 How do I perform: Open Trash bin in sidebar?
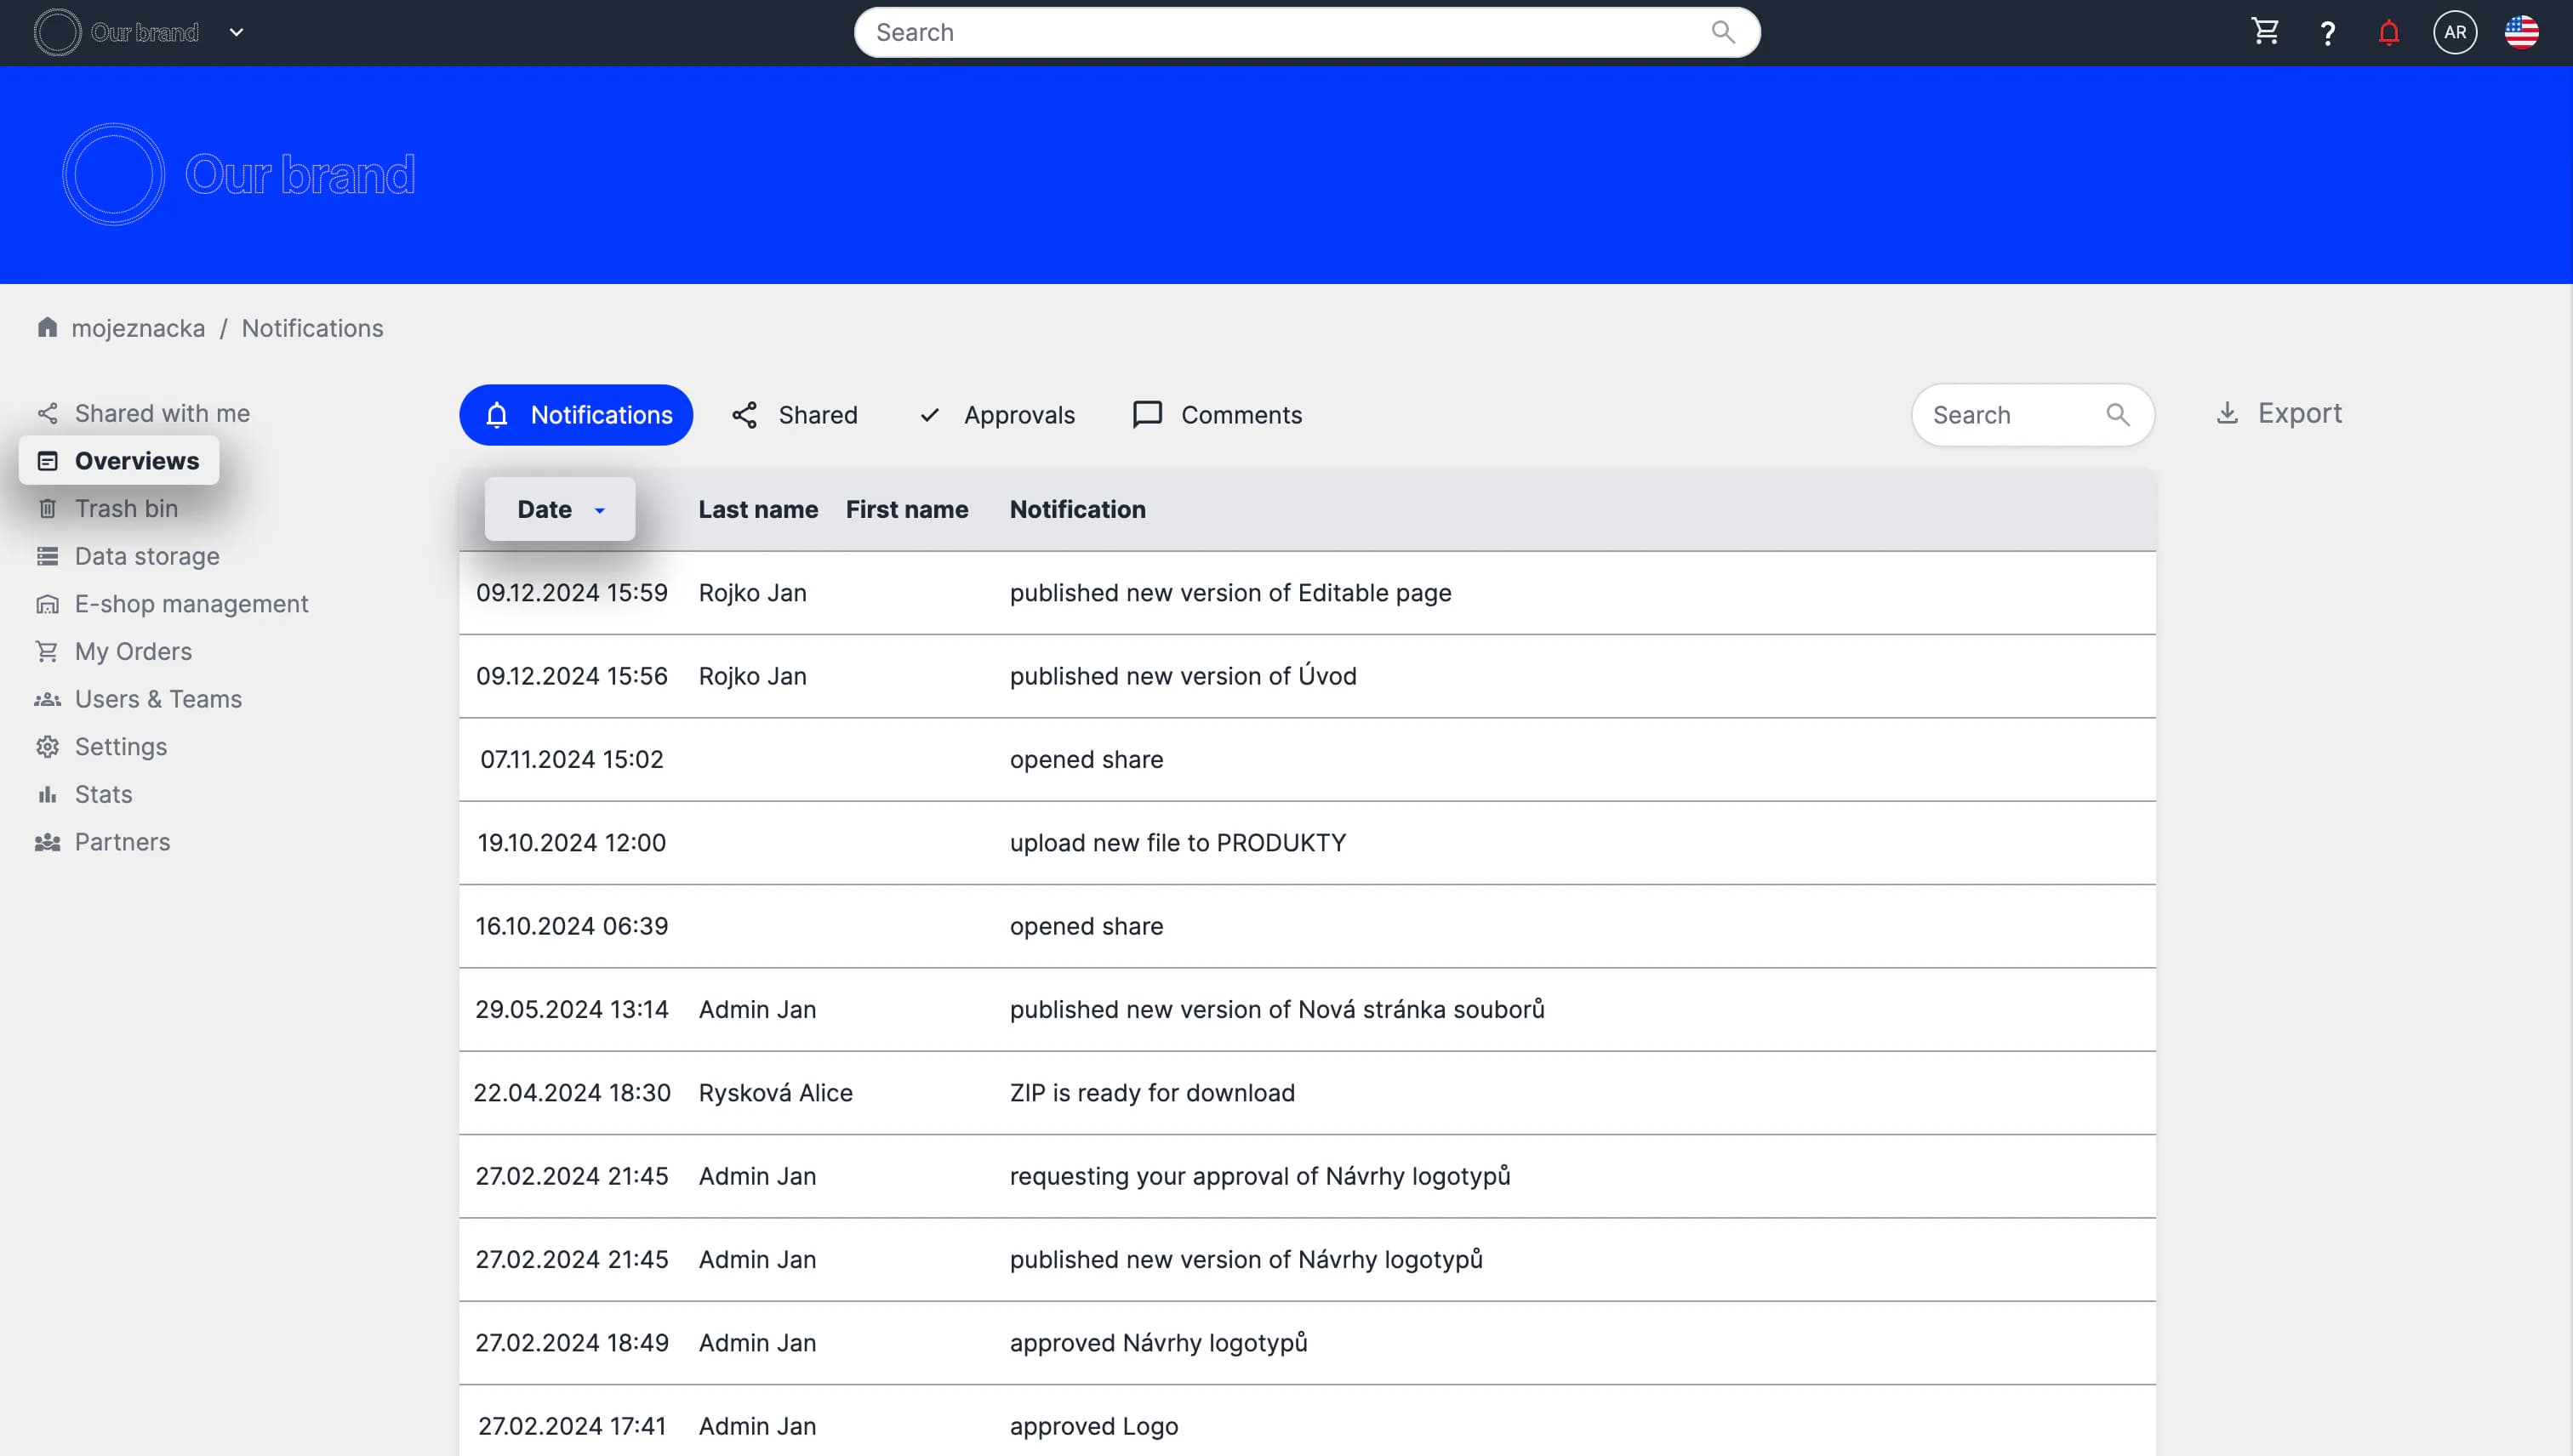126,508
